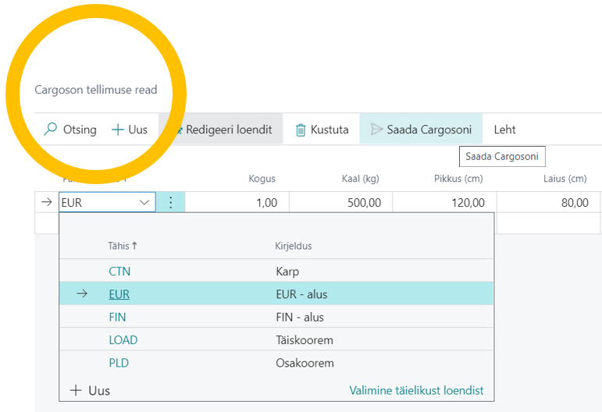Screen dimensions: 602x412
Task: Click the Kogus column header
Action: click(262, 179)
